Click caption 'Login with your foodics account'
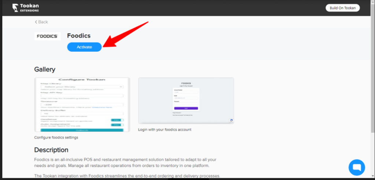Viewport: 375px width, 180px height. point(165,130)
